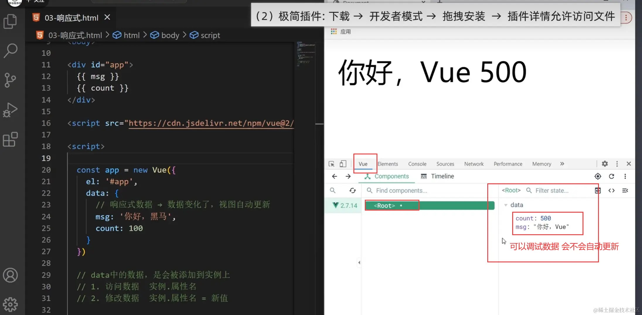Open the Manage gear in VS Code
Screen dimensions: 642x315
pyautogui.click(x=10, y=304)
